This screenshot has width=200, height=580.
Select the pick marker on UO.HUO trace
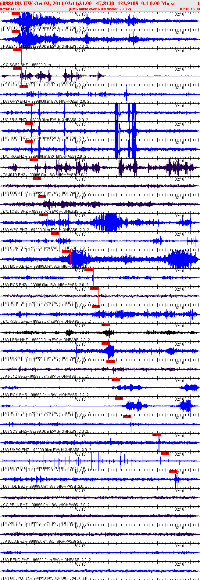click(29, 123)
